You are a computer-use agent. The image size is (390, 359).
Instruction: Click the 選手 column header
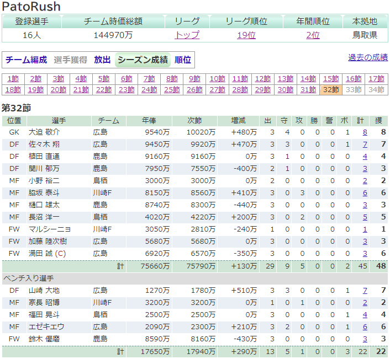pos(59,121)
